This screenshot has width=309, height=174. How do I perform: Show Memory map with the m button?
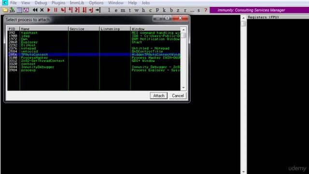(x=123, y=10)
